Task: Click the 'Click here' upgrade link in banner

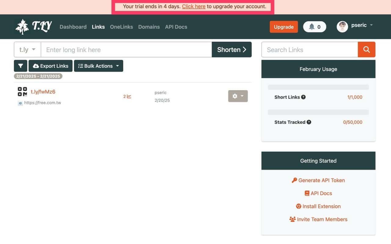Action: (x=194, y=6)
